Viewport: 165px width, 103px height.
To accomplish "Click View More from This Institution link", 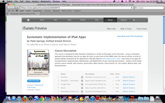I will [130, 36].
